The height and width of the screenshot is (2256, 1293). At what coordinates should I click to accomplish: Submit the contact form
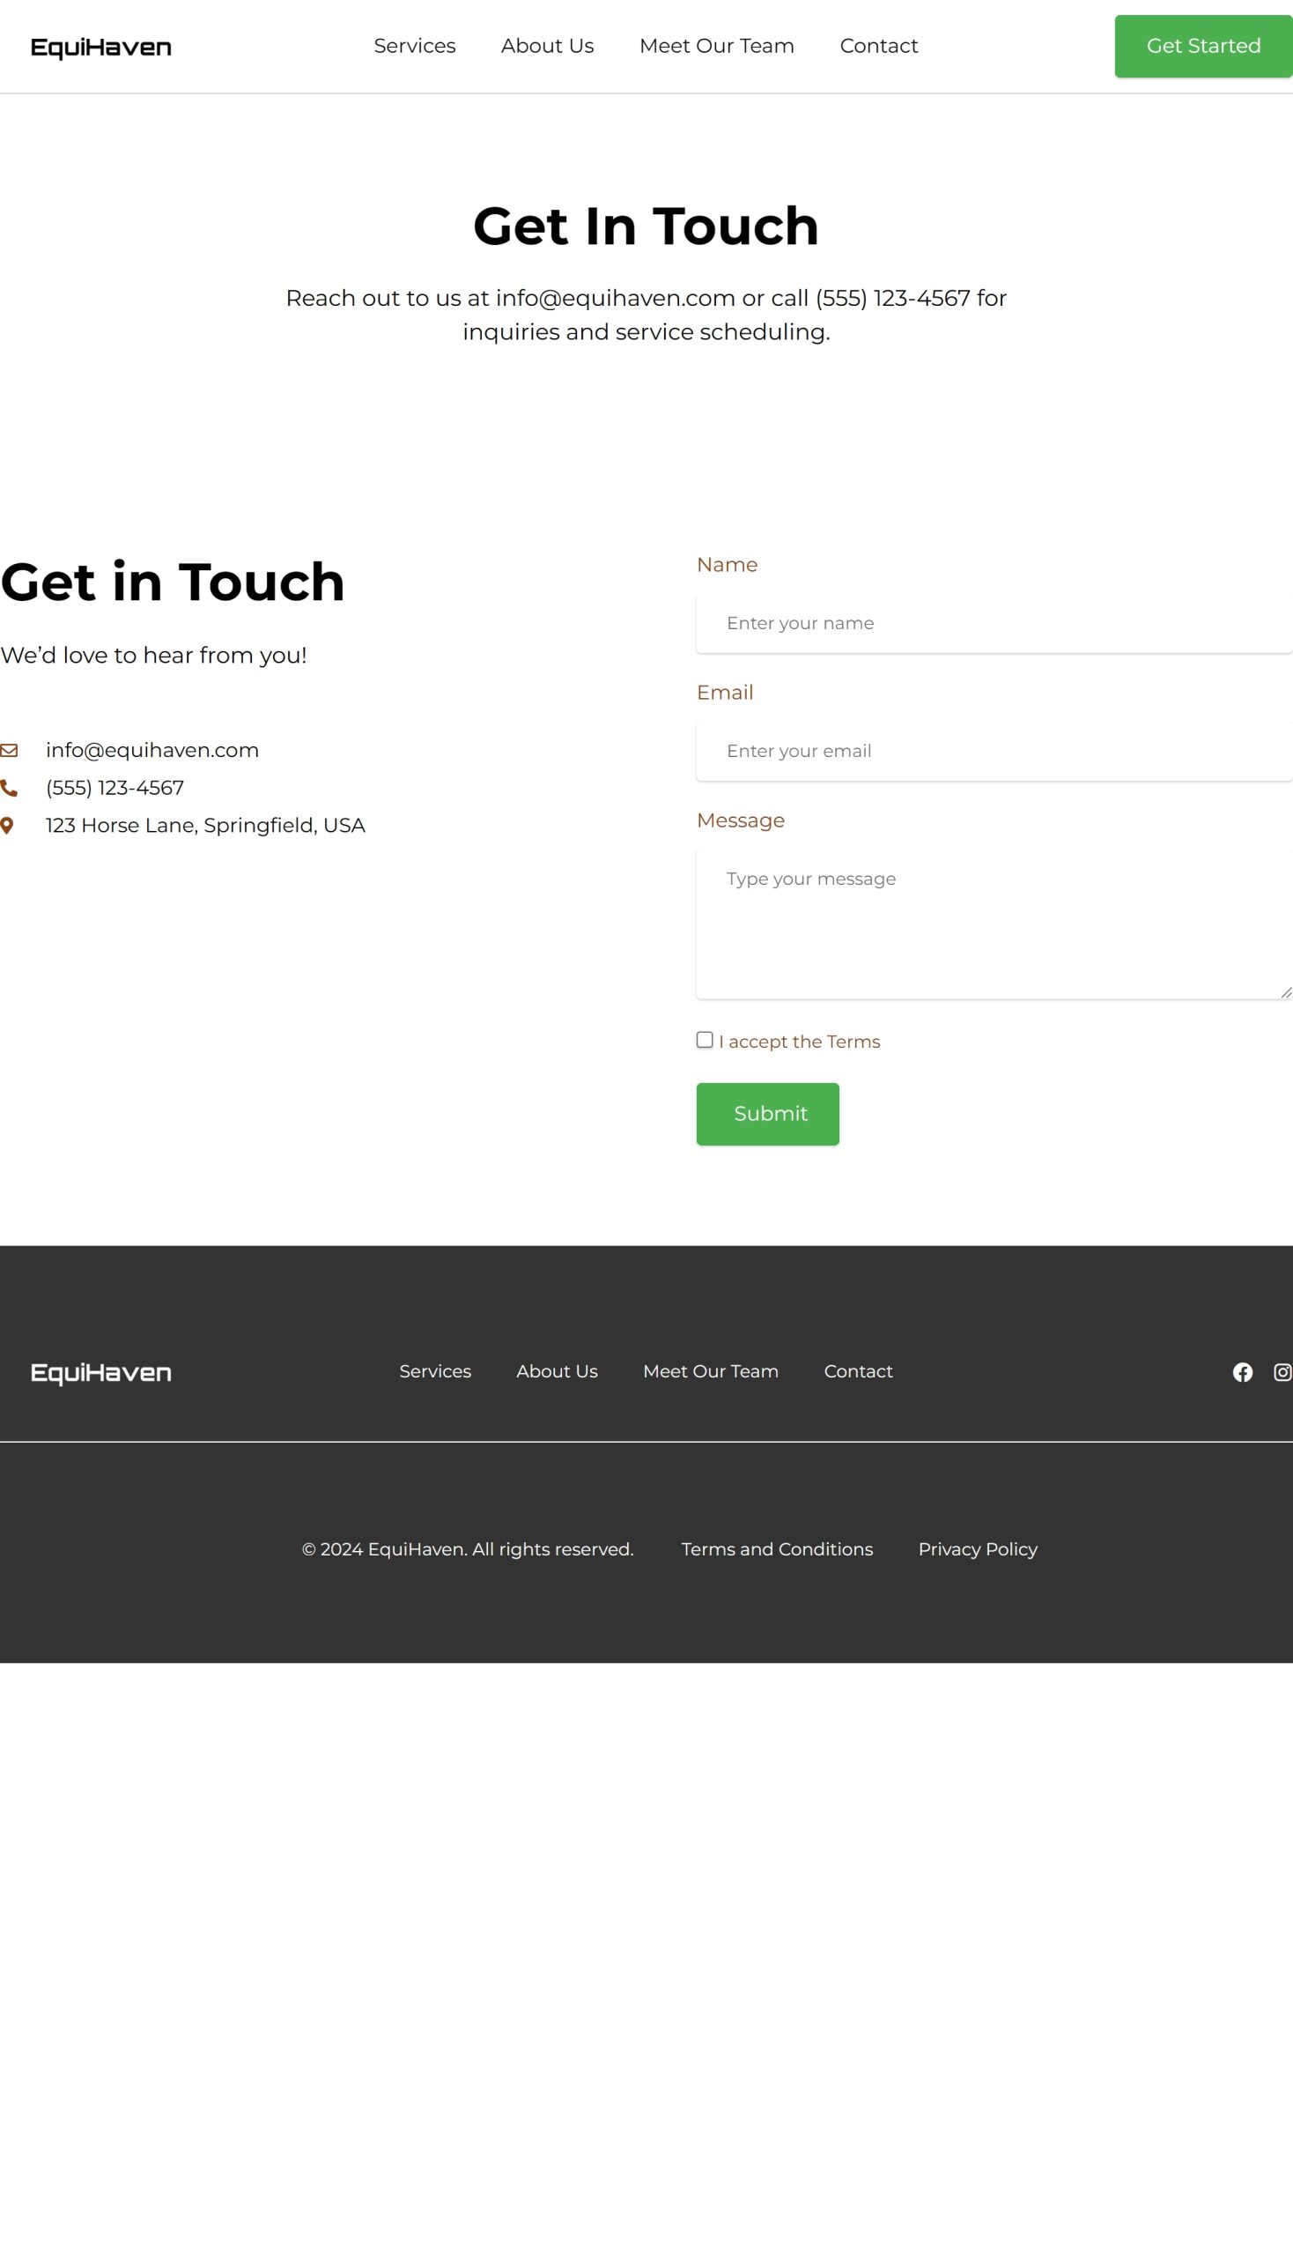pyautogui.click(x=767, y=1113)
